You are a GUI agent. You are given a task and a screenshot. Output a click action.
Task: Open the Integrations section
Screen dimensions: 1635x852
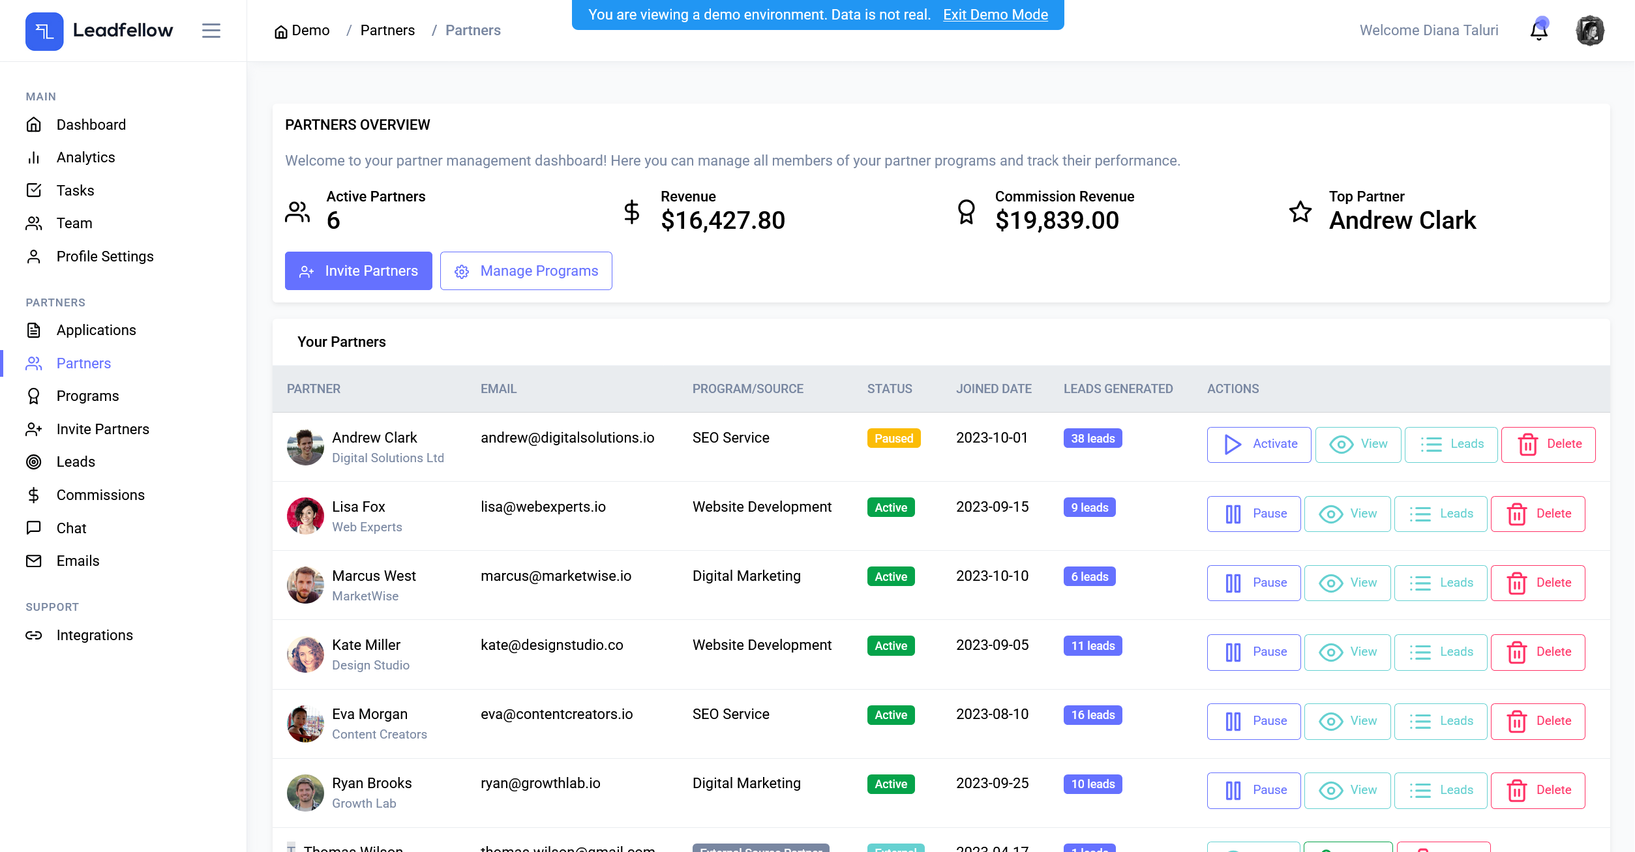(x=95, y=635)
